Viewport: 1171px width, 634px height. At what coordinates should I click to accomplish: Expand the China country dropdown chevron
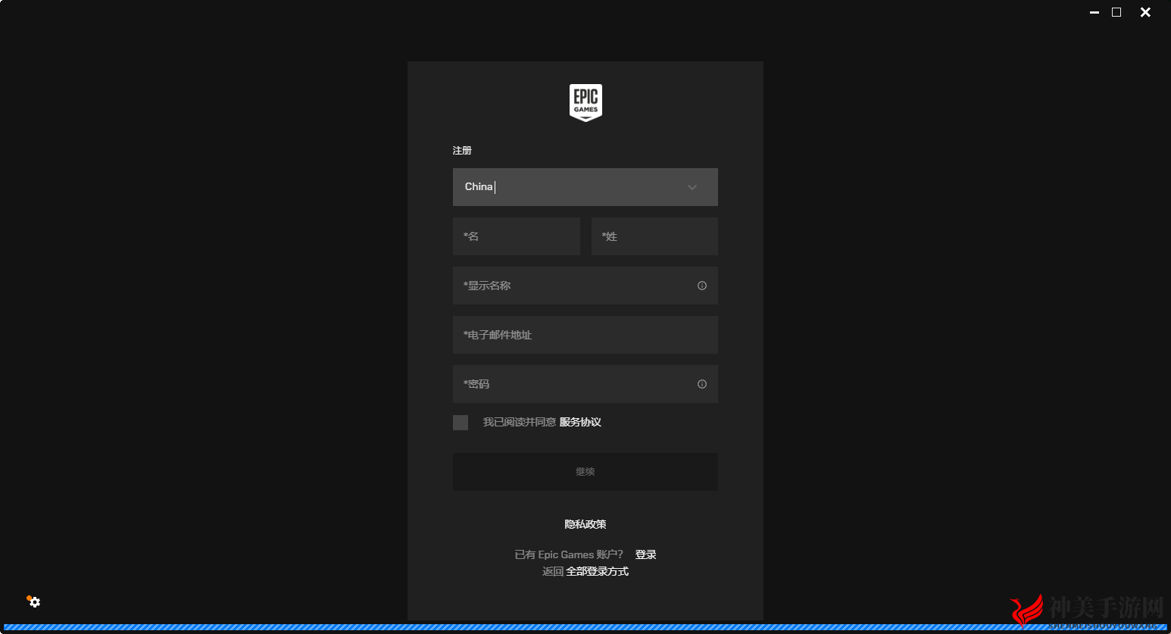pyautogui.click(x=692, y=187)
